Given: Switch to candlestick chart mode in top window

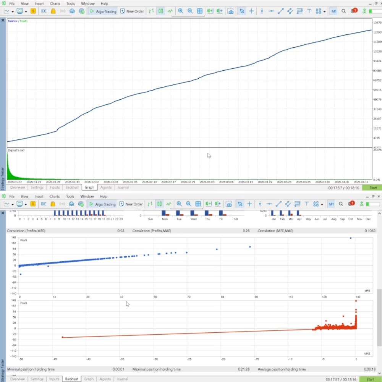Looking at the screenshot, I should click(161, 11).
